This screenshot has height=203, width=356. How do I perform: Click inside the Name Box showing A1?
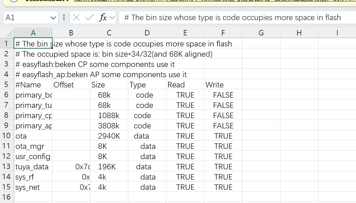pos(26,18)
